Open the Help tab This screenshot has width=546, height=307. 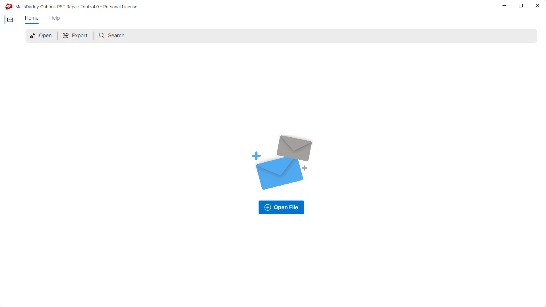click(54, 18)
